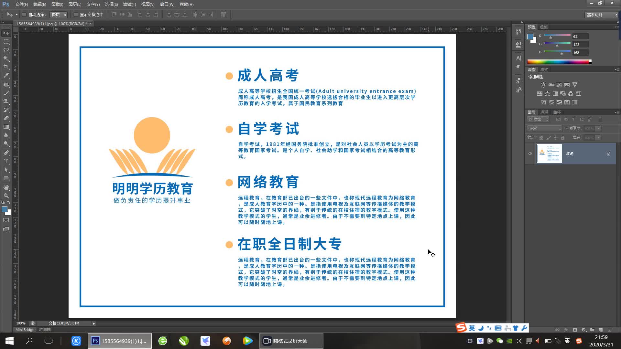Select the Lasso tool
This screenshot has width=621, height=349.
point(6,50)
